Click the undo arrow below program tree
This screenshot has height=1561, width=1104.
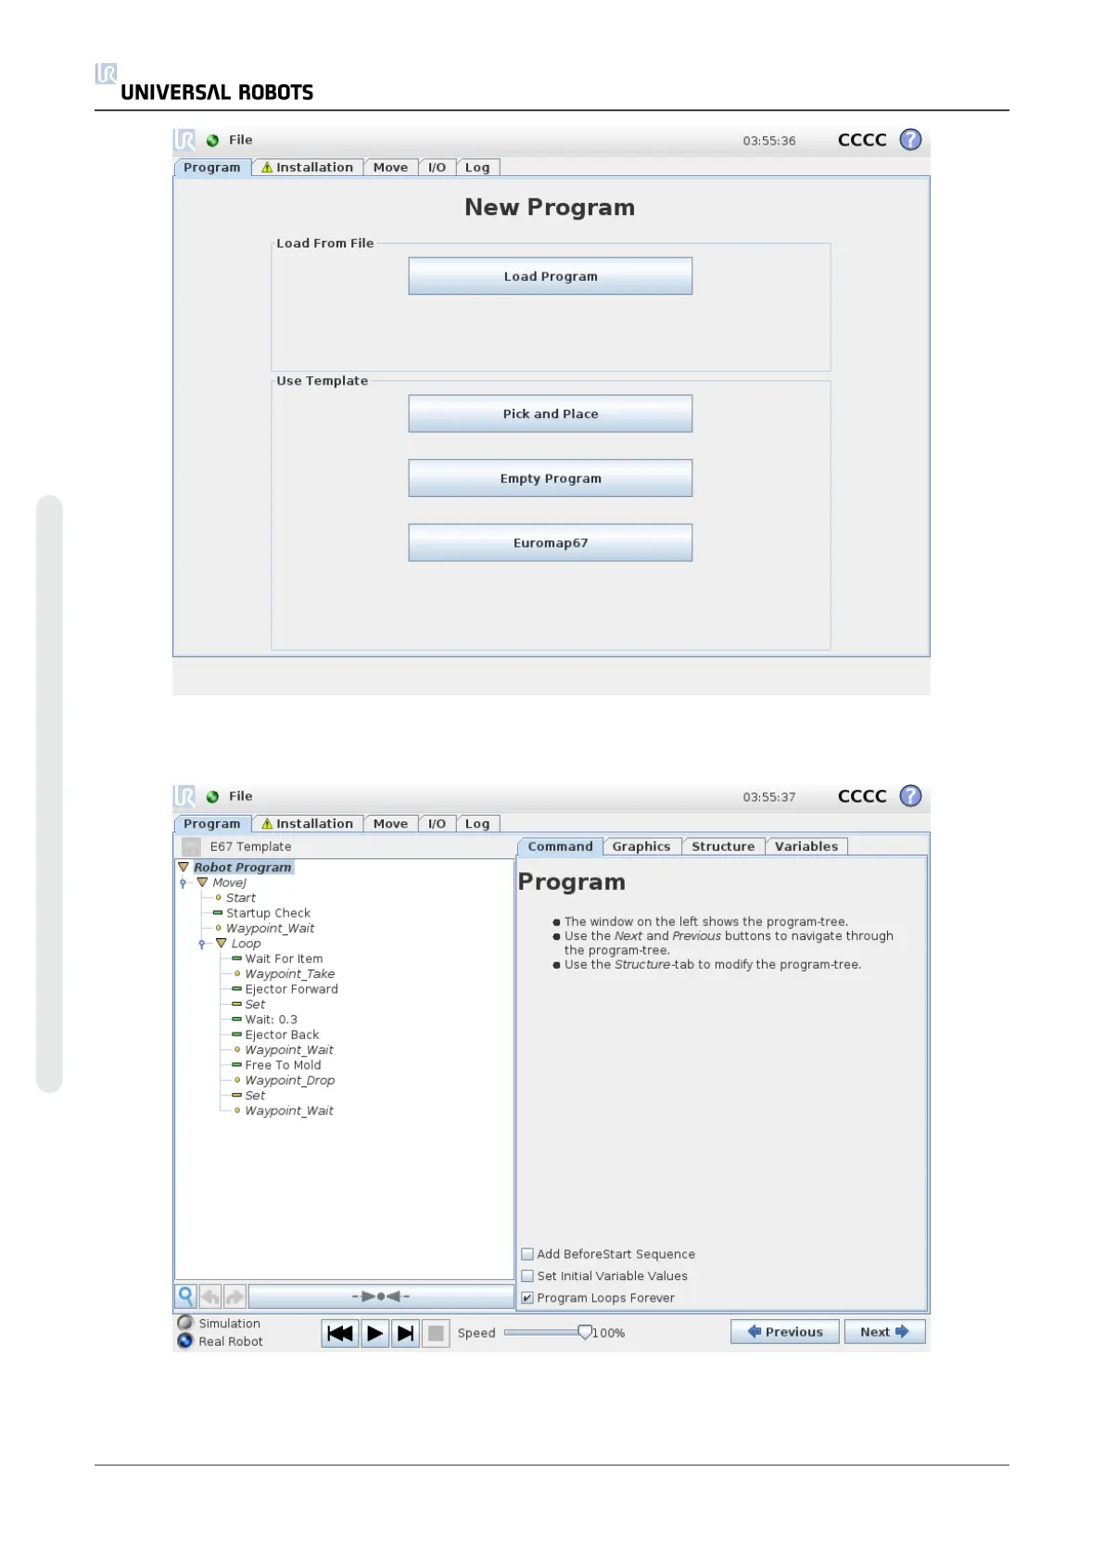click(210, 1296)
